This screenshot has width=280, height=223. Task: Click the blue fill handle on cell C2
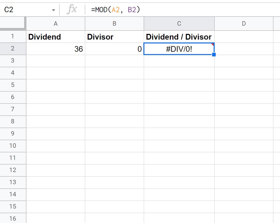click(x=214, y=54)
